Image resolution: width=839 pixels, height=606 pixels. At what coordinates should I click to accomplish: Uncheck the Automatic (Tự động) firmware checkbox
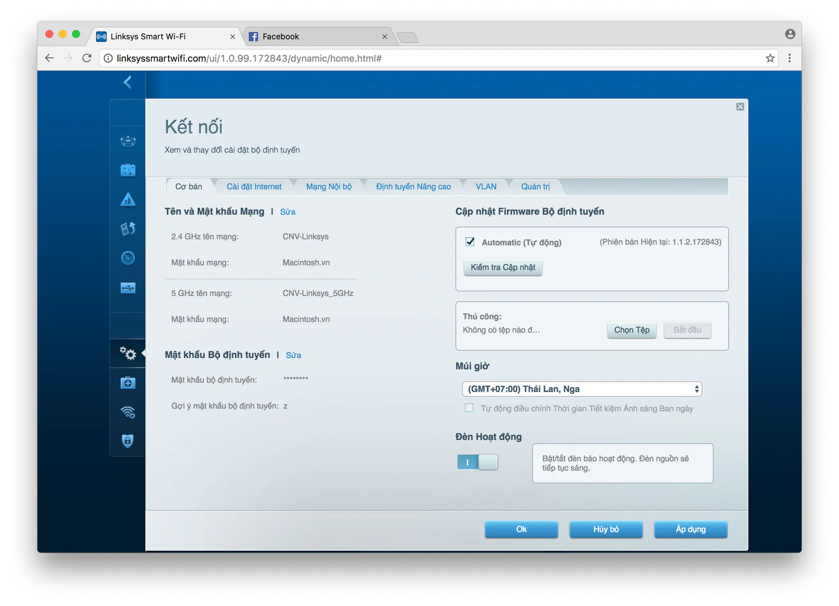[470, 242]
